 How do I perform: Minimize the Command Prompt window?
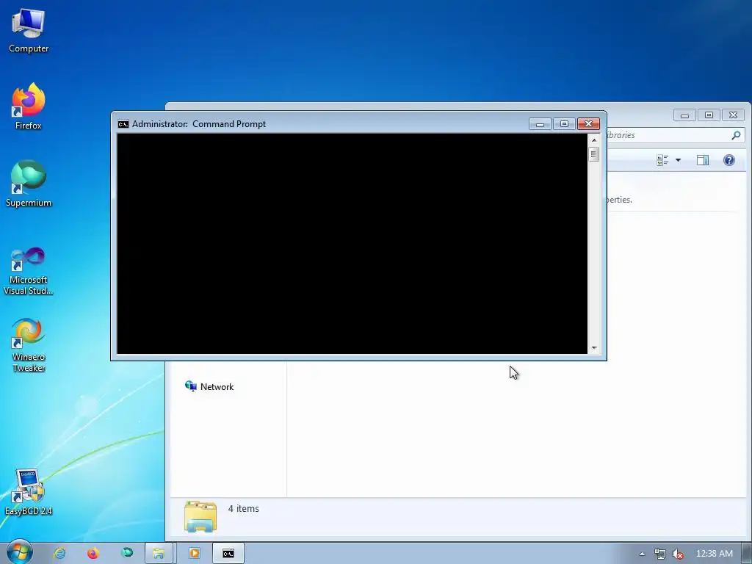click(x=540, y=124)
